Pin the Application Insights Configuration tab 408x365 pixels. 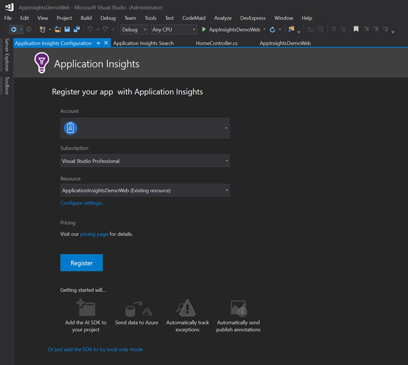(x=98, y=43)
